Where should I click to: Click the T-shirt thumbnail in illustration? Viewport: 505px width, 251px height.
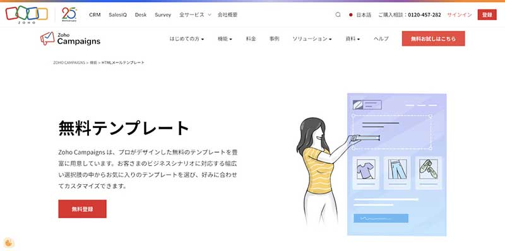365,170
